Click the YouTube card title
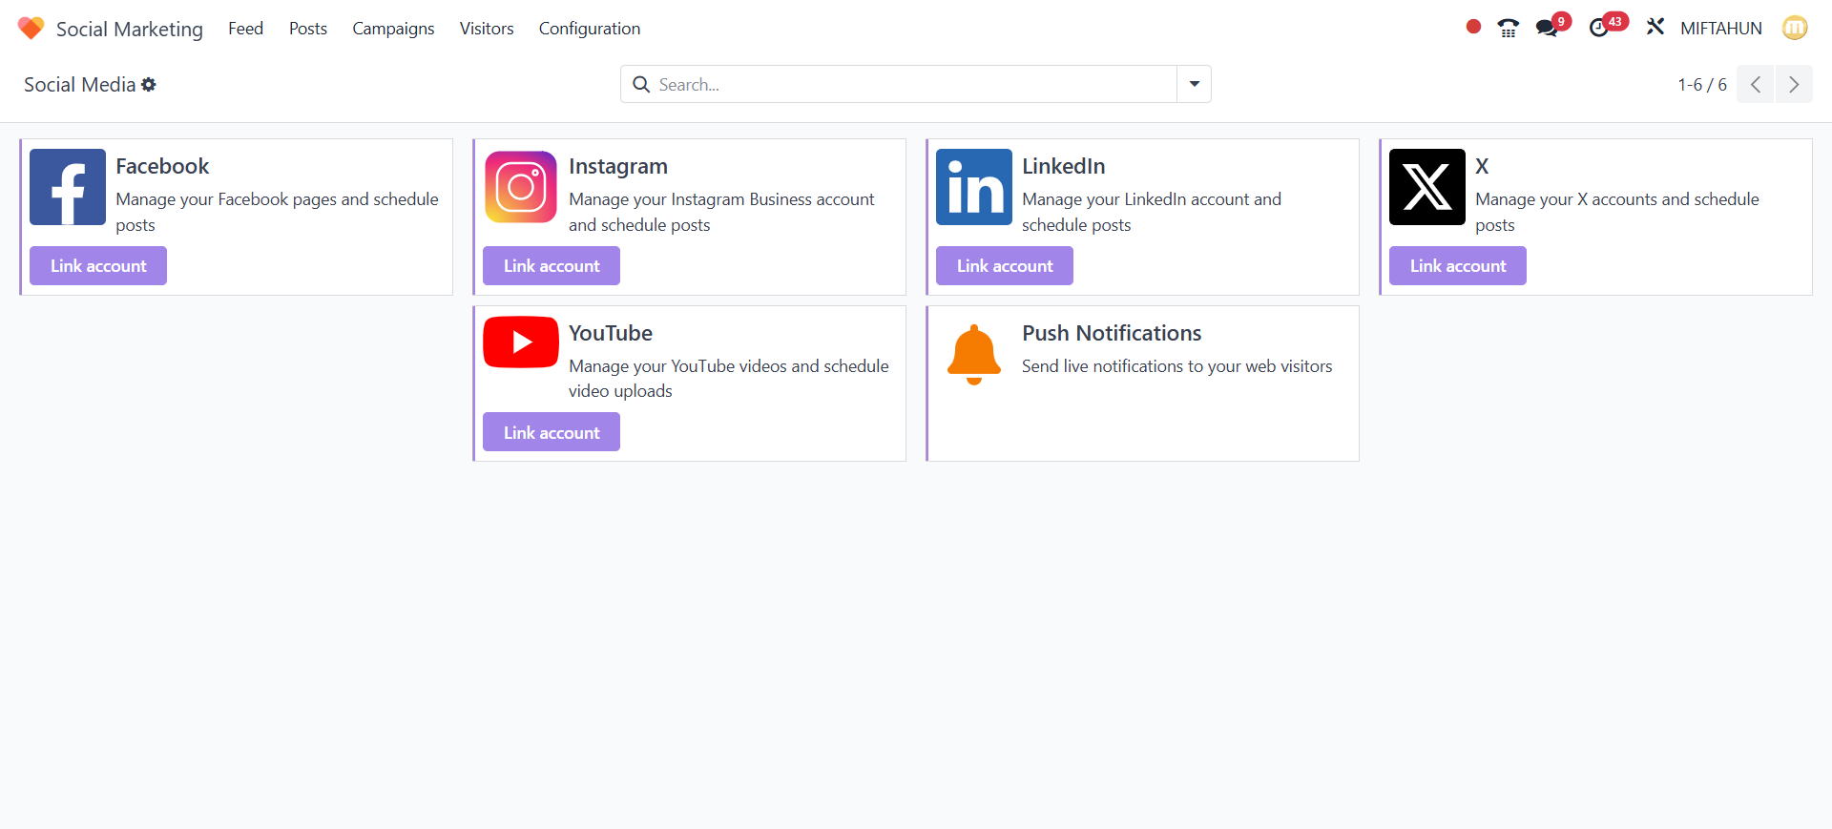The height and width of the screenshot is (829, 1832). coord(611,333)
